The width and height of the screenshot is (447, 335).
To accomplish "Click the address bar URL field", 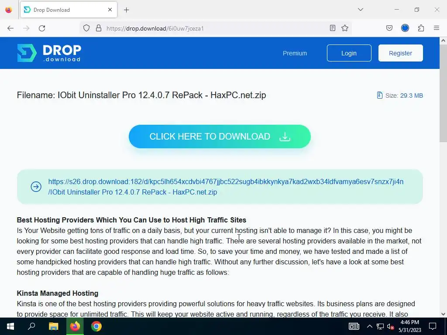I will coord(217,28).
